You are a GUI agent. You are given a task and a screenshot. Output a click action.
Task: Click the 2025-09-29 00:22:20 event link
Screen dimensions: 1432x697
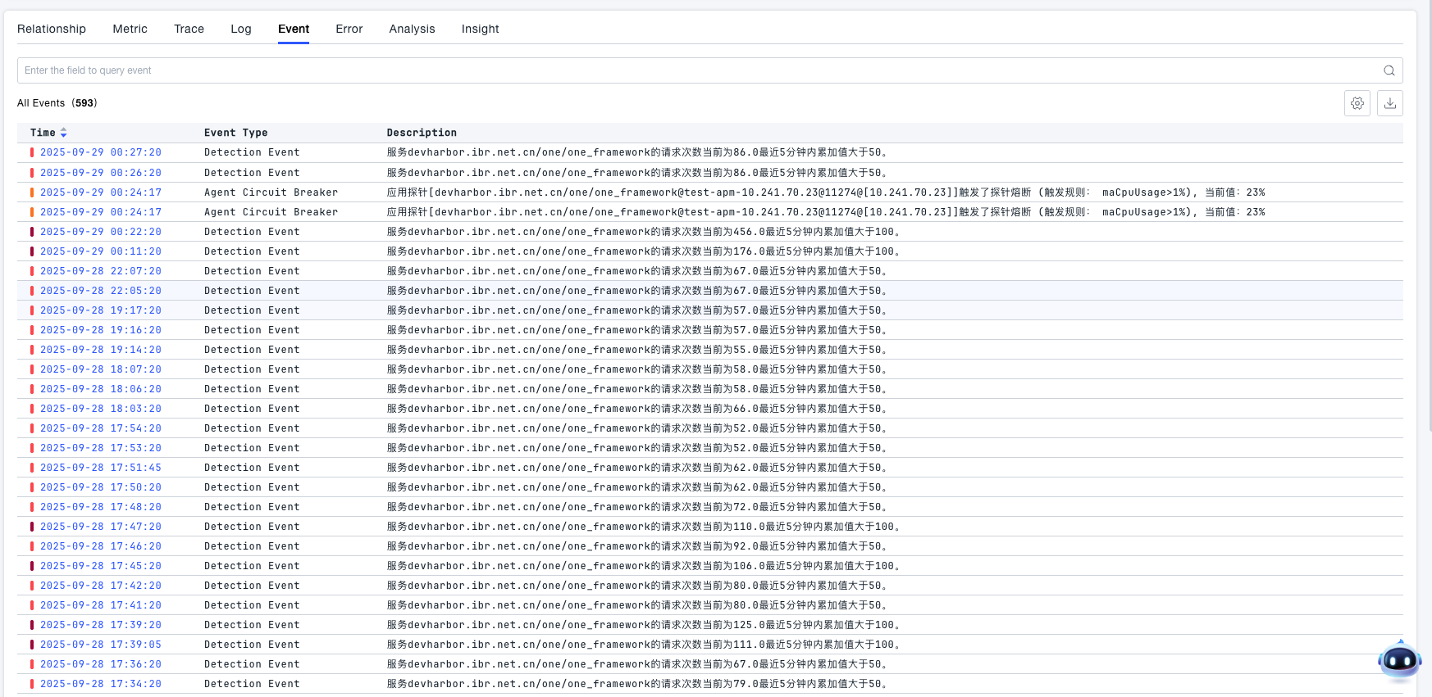[101, 232]
